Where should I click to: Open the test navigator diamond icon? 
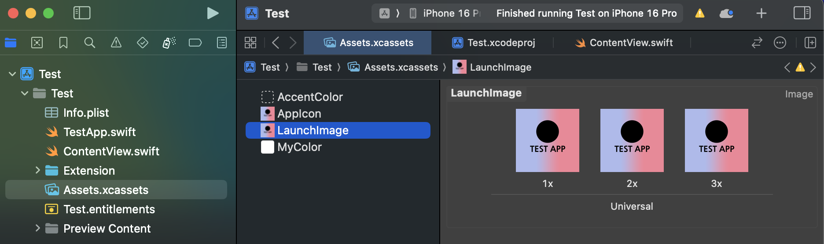pyautogui.click(x=143, y=43)
